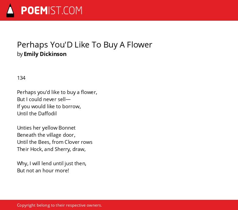238x210 pixels.
Task: Click the pencil tip logo icon
Action: (x=10, y=10)
